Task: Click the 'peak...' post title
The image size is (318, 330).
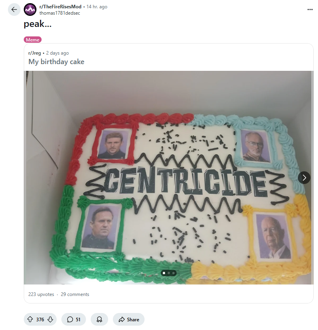Action: click(x=38, y=24)
